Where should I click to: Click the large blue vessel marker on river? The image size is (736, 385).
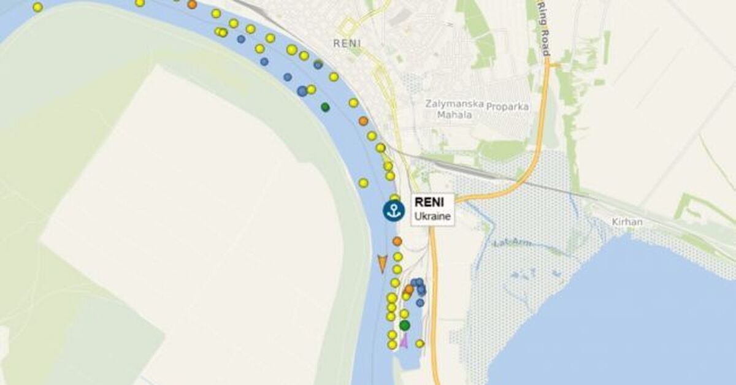[302, 91]
